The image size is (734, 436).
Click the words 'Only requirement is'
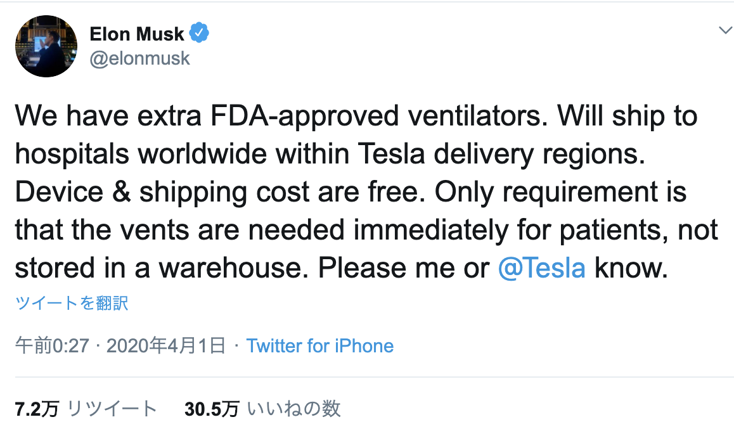click(x=560, y=192)
